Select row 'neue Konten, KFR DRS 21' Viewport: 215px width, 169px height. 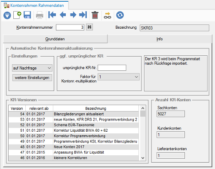point(74,119)
